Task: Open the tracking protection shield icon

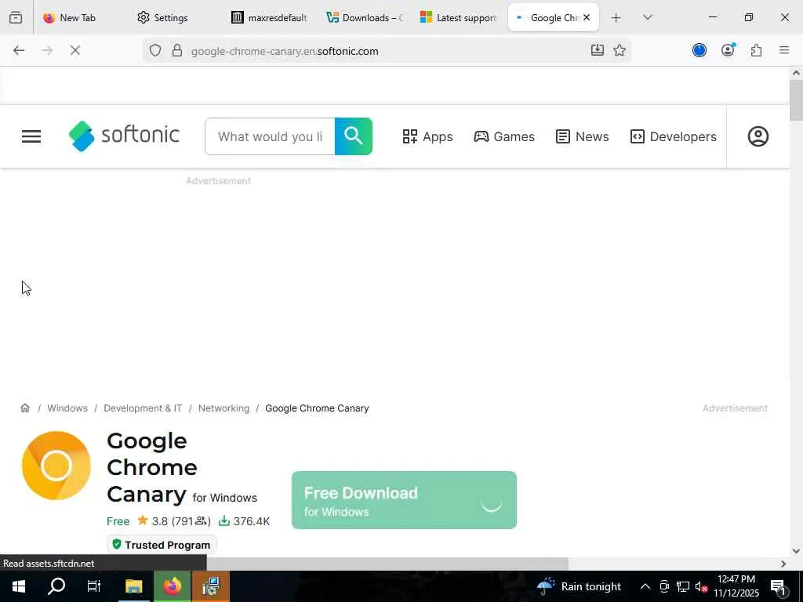Action: click(x=155, y=51)
